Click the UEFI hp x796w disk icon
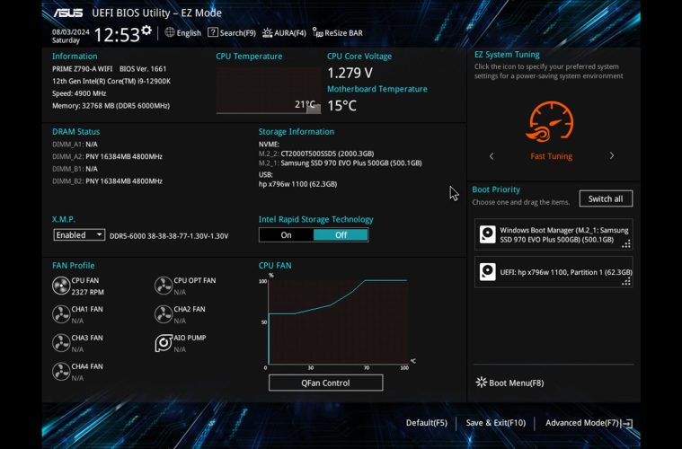 [488, 272]
